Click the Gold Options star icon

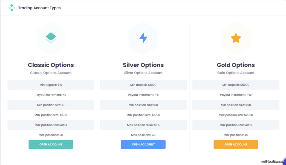tap(236, 38)
